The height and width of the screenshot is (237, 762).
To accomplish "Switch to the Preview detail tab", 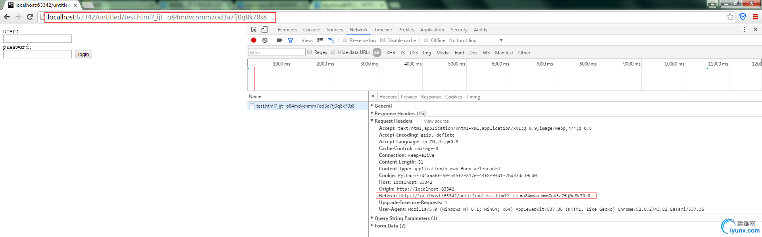I will tap(409, 97).
